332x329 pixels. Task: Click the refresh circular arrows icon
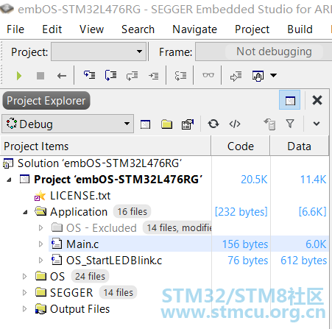point(213,124)
